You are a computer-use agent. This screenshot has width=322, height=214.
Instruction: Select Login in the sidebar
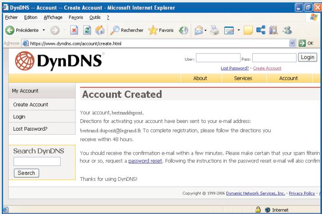click(x=42, y=117)
